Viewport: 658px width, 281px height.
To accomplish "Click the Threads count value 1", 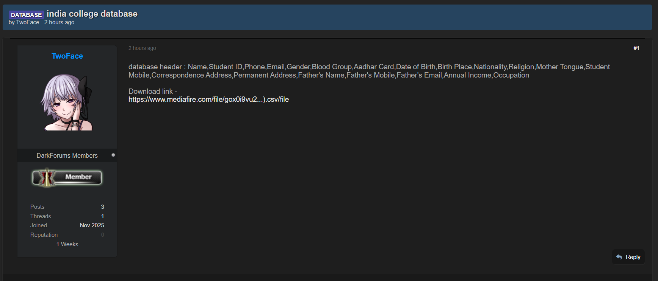I will [102, 216].
